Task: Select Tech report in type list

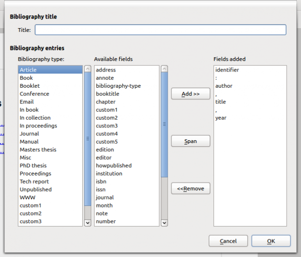Action: (x=34, y=181)
